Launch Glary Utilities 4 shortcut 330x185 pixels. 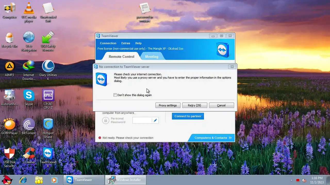coord(48,70)
